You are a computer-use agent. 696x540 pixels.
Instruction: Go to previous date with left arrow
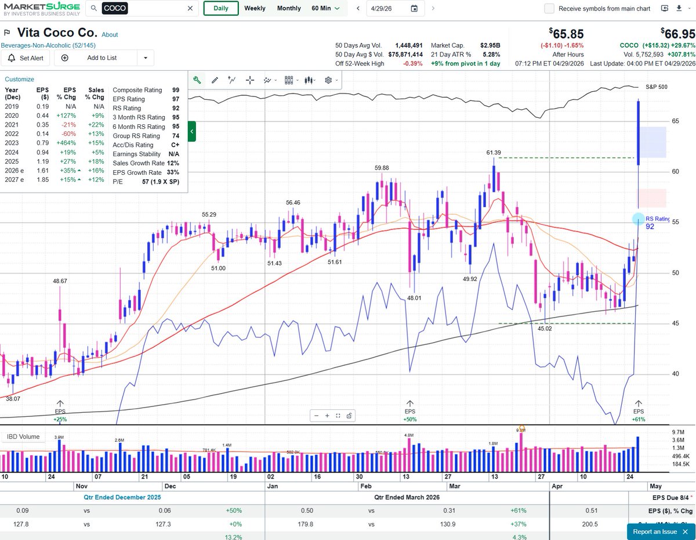[x=358, y=8]
